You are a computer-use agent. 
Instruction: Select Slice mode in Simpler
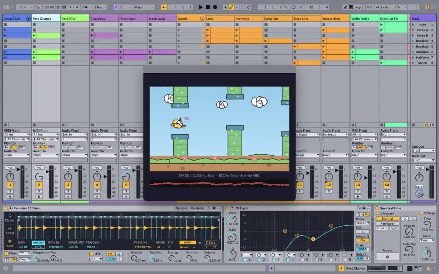point(10,243)
